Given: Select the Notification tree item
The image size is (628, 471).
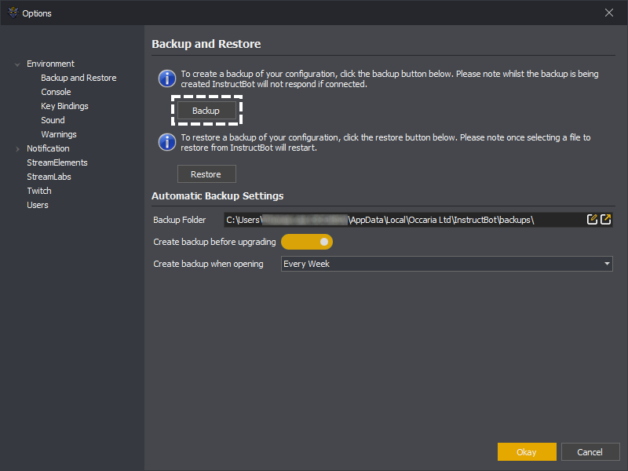Looking at the screenshot, I should (48, 148).
